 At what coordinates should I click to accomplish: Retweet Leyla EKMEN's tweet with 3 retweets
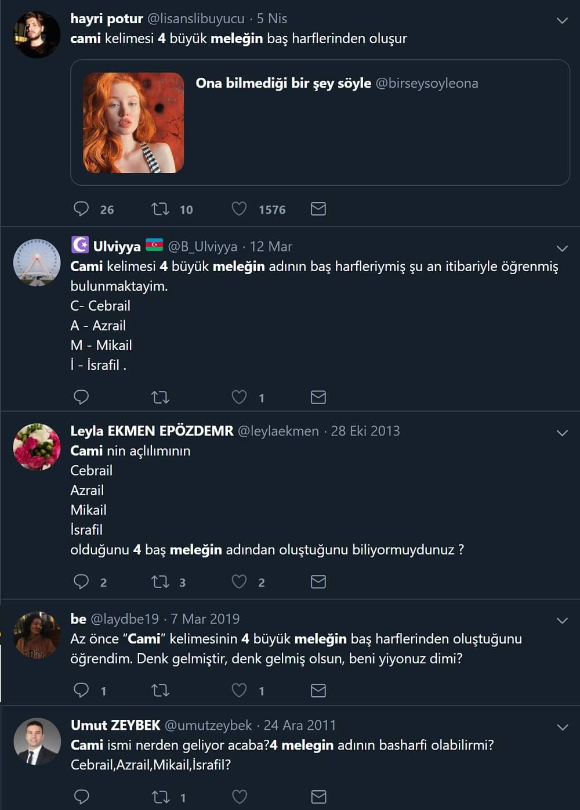pos(160,582)
